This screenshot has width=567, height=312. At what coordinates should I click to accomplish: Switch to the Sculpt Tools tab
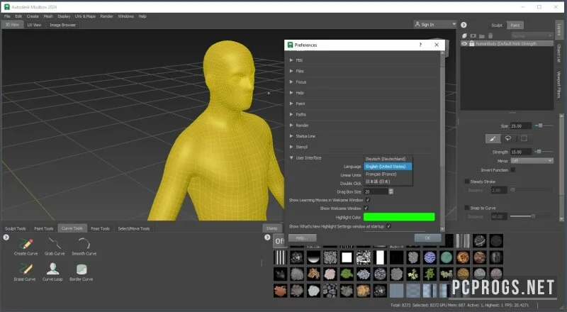click(x=16, y=228)
